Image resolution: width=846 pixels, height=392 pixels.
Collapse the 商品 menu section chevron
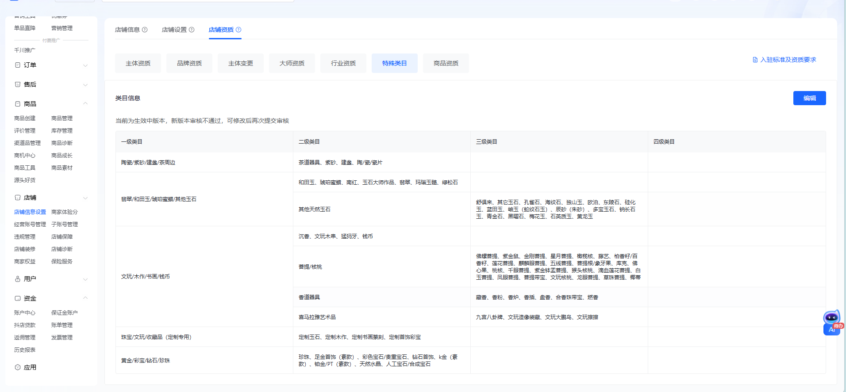(85, 104)
